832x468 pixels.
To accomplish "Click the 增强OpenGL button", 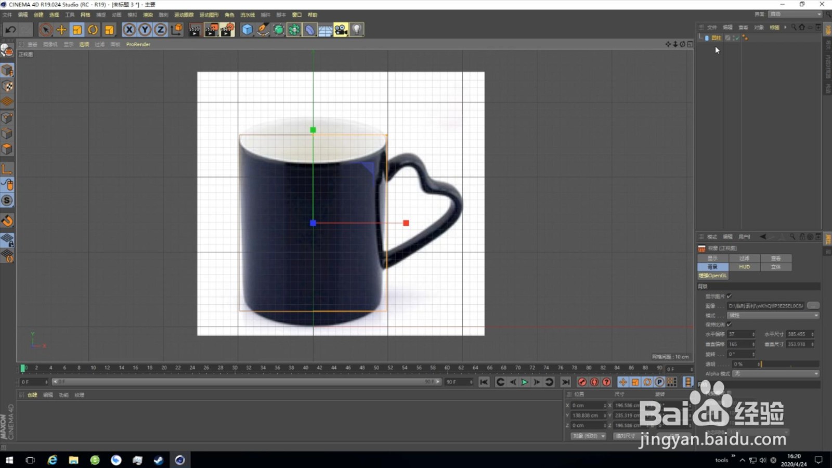I will coord(712,275).
